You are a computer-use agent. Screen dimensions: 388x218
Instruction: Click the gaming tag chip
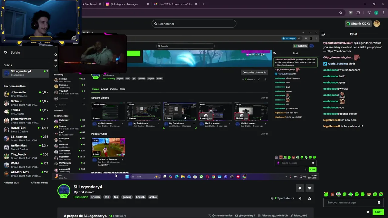[x=127, y=197]
